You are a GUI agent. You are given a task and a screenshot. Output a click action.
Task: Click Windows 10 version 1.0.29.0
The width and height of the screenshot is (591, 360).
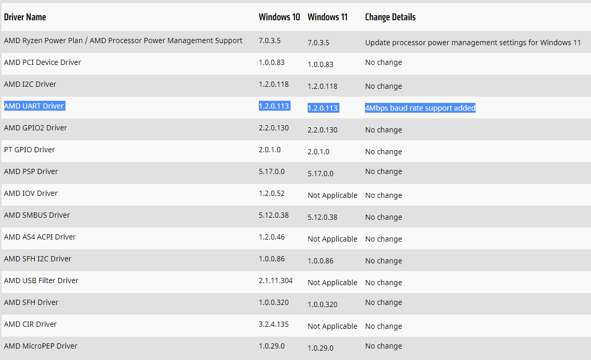coord(271,346)
